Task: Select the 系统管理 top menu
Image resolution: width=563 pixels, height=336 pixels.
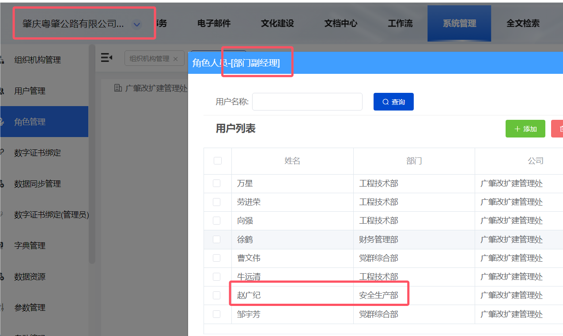Action: [459, 23]
